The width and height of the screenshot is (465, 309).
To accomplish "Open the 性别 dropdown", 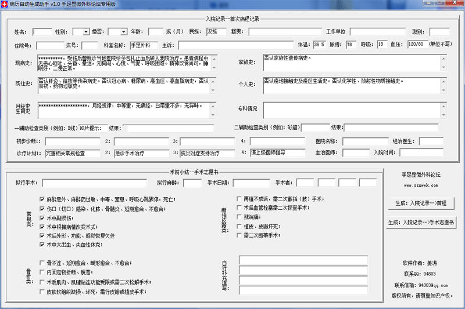I will coord(86,32).
